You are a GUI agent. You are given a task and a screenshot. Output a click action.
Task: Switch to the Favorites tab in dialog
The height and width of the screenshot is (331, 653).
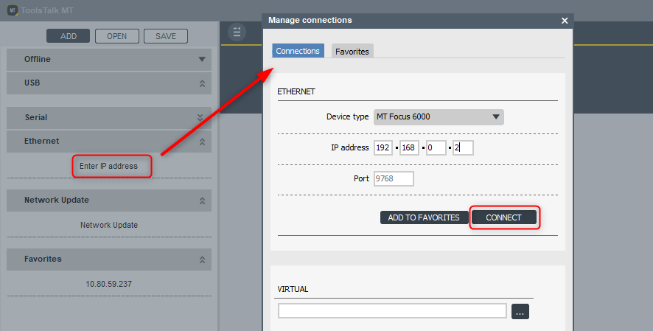point(352,51)
